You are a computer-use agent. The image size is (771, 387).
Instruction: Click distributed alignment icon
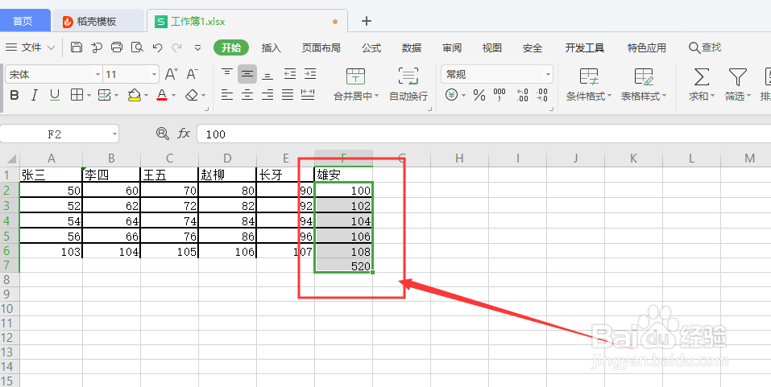[x=308, y=95]
